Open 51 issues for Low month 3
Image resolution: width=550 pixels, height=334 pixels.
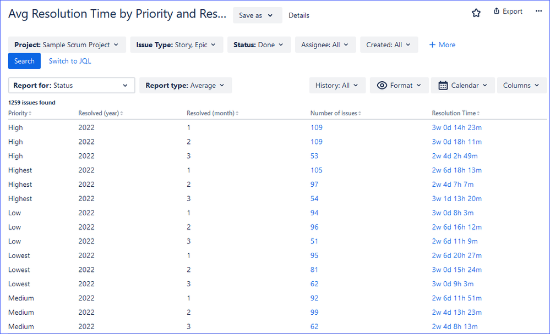[x=314, y=241]
